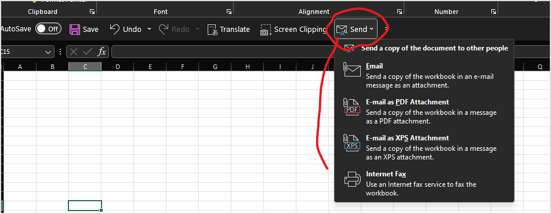Select column F header

(x=182, y=67)
